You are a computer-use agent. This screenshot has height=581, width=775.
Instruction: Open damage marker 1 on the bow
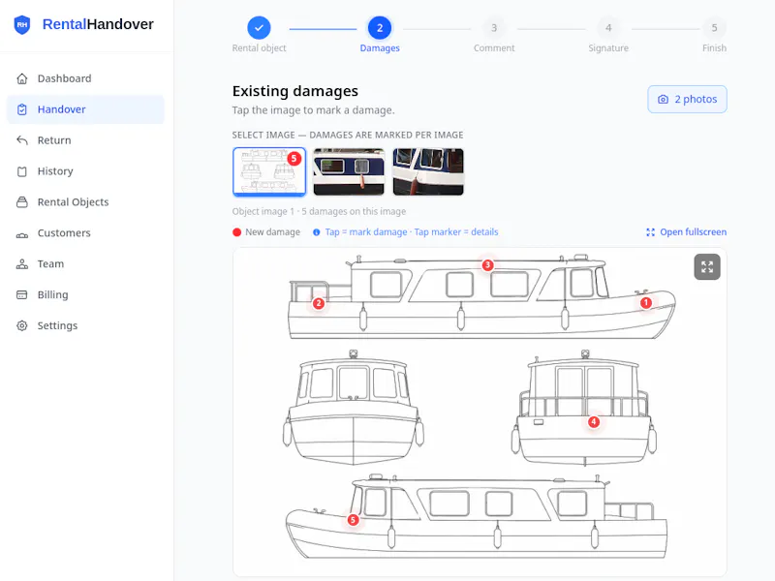pyautogui.click(x=645, y=303)
